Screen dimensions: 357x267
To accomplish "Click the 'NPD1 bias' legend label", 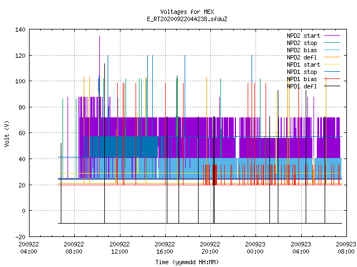I will tap(302, 79).
